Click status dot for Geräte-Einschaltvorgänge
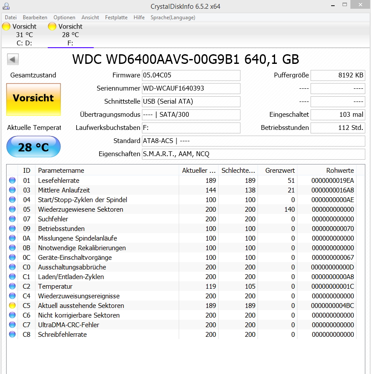This screenshot has height=374, width=371. [x=12, y=257]
